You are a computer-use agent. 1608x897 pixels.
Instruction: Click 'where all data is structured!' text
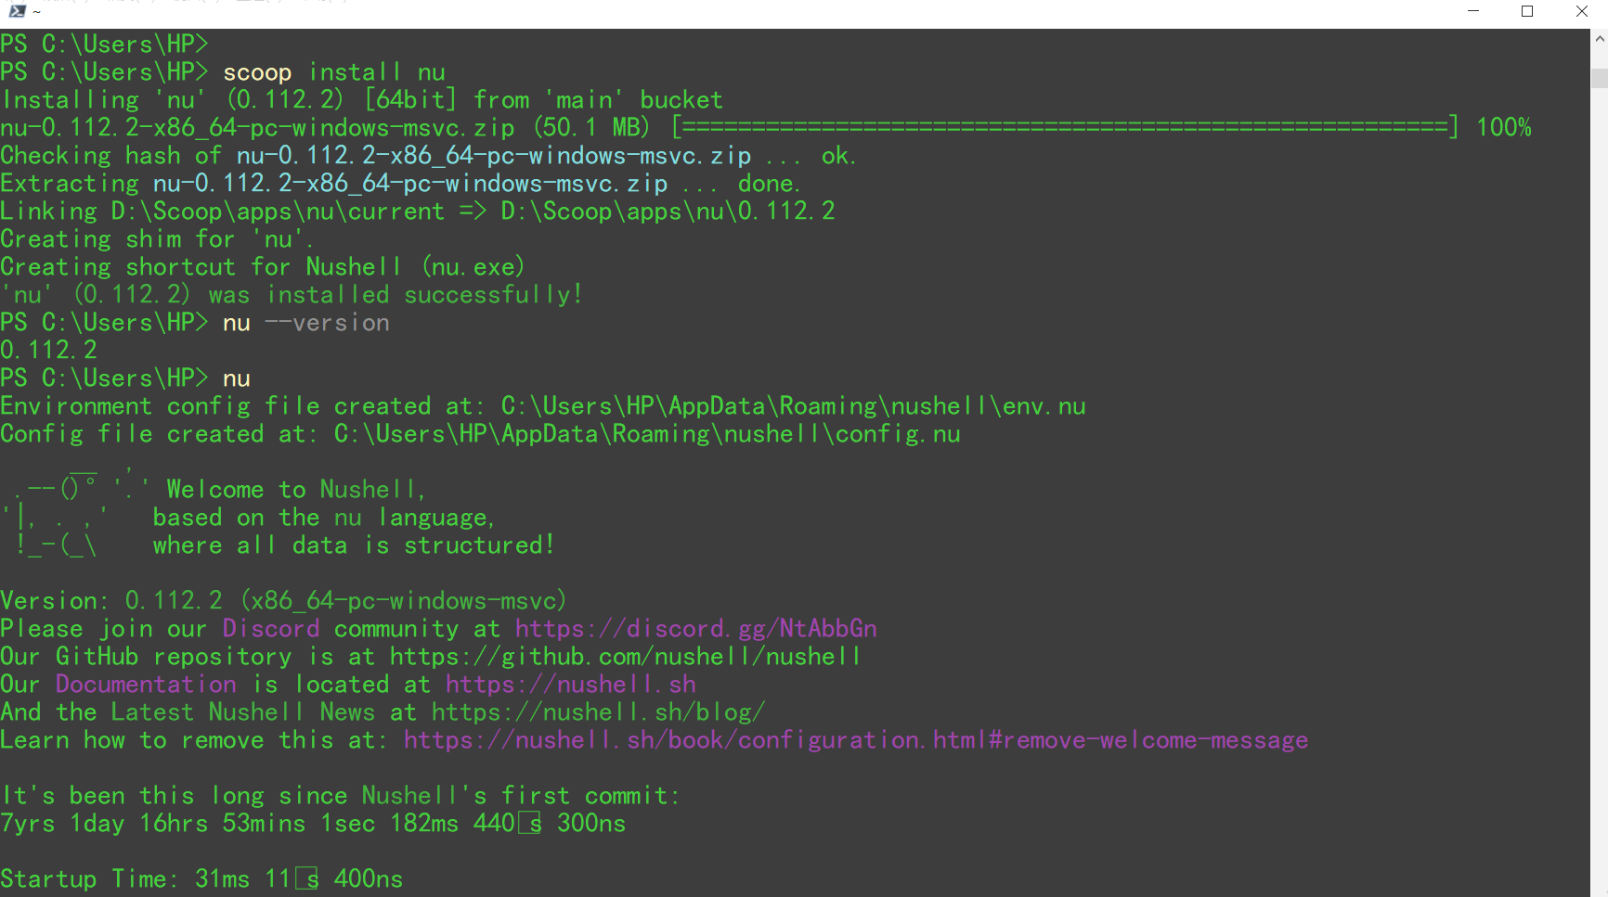click(354, 545)
